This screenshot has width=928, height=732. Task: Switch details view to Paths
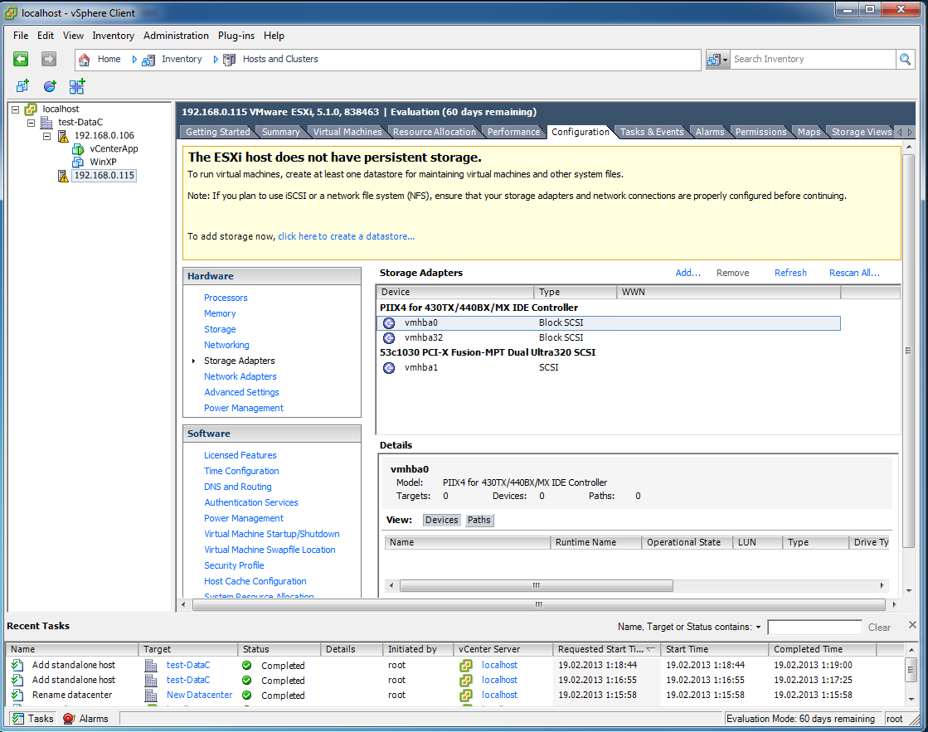click(x=479, y=520)
